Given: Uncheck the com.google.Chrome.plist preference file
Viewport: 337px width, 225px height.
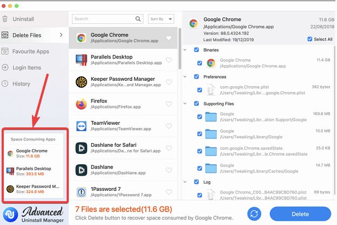Looking at the screenshot, I should point(200,89).
